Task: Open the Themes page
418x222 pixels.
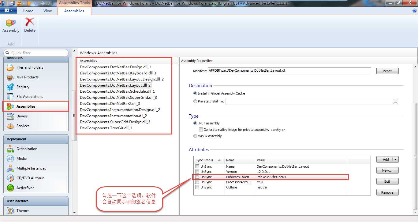Action: pos(36,211)
